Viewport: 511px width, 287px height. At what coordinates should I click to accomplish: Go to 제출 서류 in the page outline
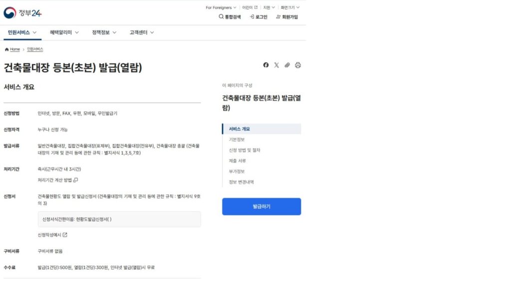click(x=238, y=160)
